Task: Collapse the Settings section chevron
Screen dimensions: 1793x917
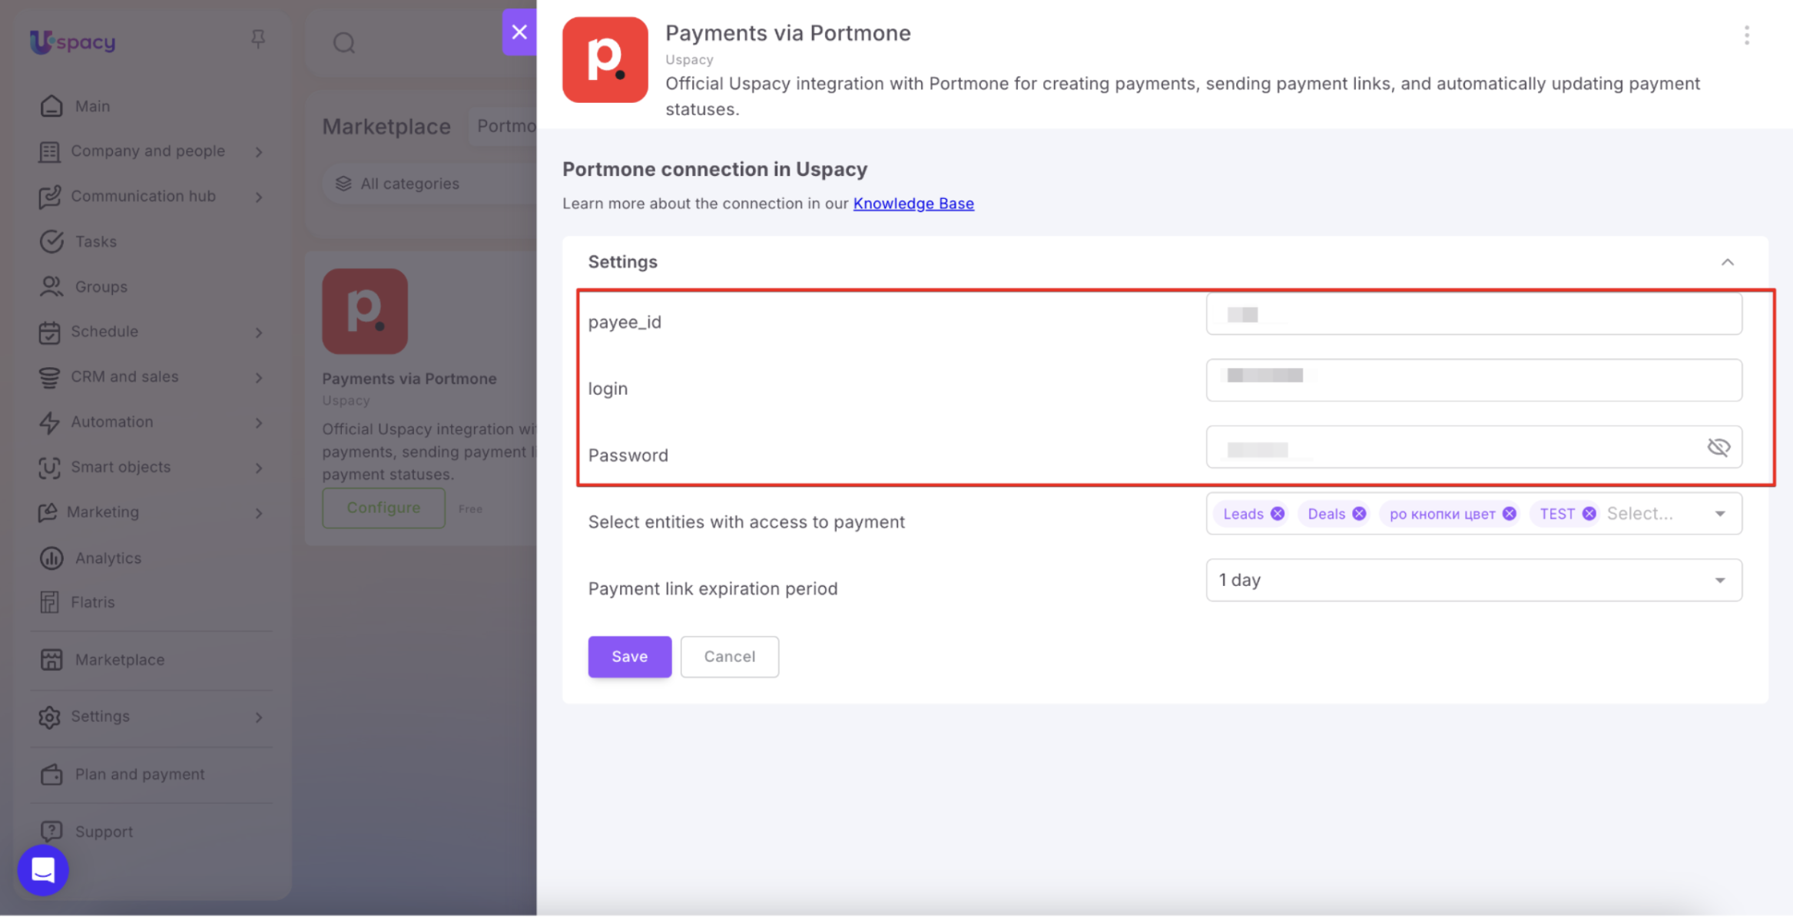Action: pos(1727,263)
